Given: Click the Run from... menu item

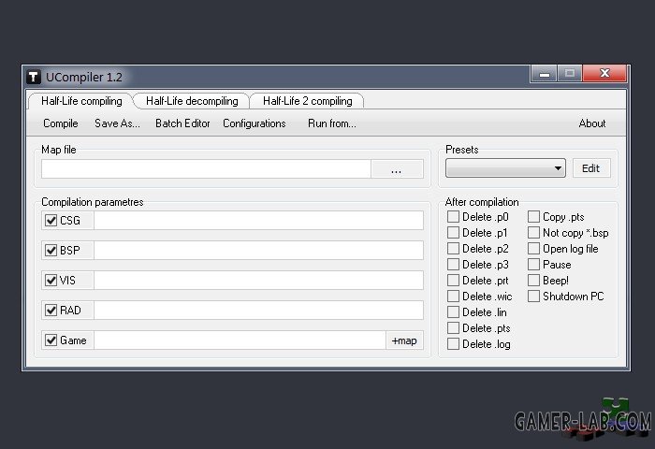Looking at the screenshot, I should (332, 123).
